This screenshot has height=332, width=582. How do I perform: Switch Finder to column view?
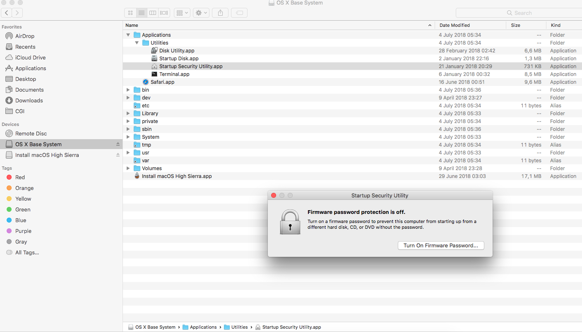point(153,13)
